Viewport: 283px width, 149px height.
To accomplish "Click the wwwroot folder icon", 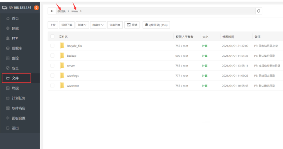I will click(62, 86).
